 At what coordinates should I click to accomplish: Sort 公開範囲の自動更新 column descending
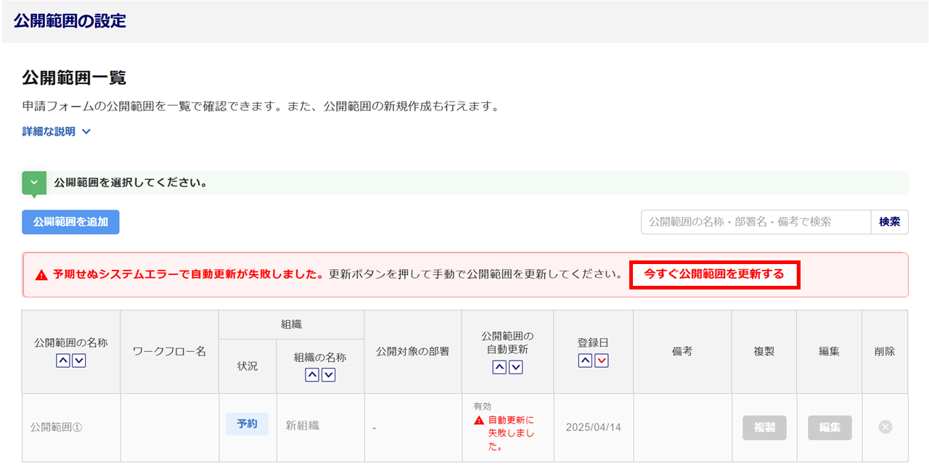tap(515, 367)
